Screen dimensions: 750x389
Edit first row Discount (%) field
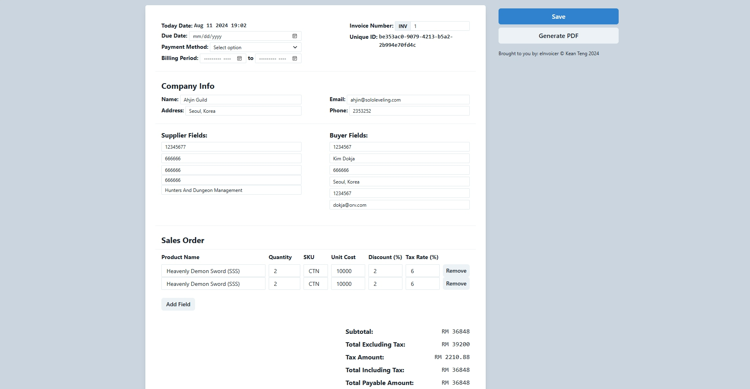click(x=385, y=271)
